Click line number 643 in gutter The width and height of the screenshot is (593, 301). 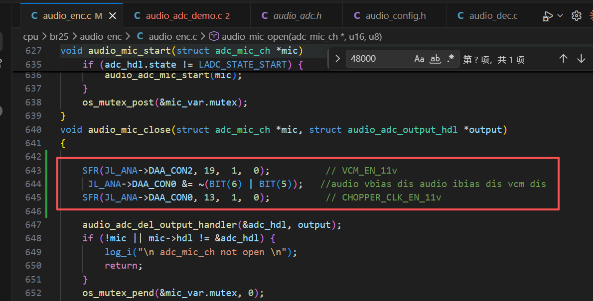33,170
